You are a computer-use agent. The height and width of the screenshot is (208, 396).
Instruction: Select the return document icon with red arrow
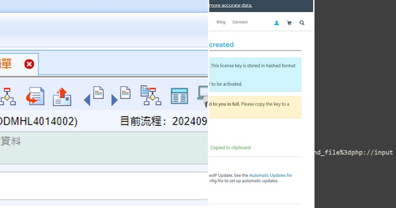[x=35, y=96]
